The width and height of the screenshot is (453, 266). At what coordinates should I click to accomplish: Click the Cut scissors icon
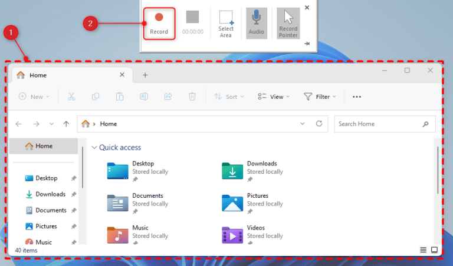71,97
